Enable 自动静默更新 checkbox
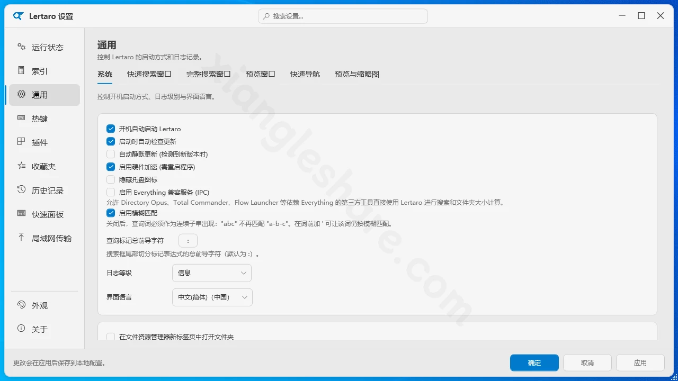678x381 pixels. (111, 154)
